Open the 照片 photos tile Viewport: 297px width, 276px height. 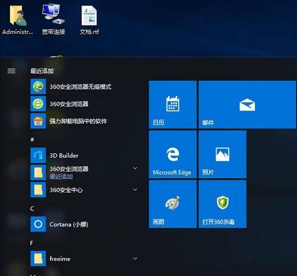tap(223, 154)
